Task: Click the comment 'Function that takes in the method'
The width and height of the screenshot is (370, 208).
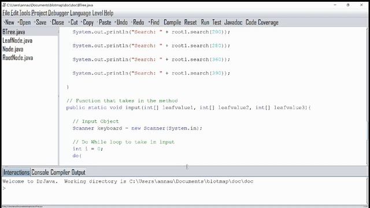Action: coord(122,101)
